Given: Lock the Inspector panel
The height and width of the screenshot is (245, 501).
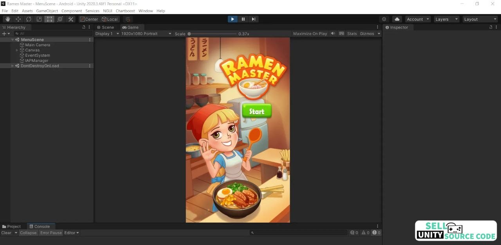Looking at the screenshot, I should click(491, 27).
